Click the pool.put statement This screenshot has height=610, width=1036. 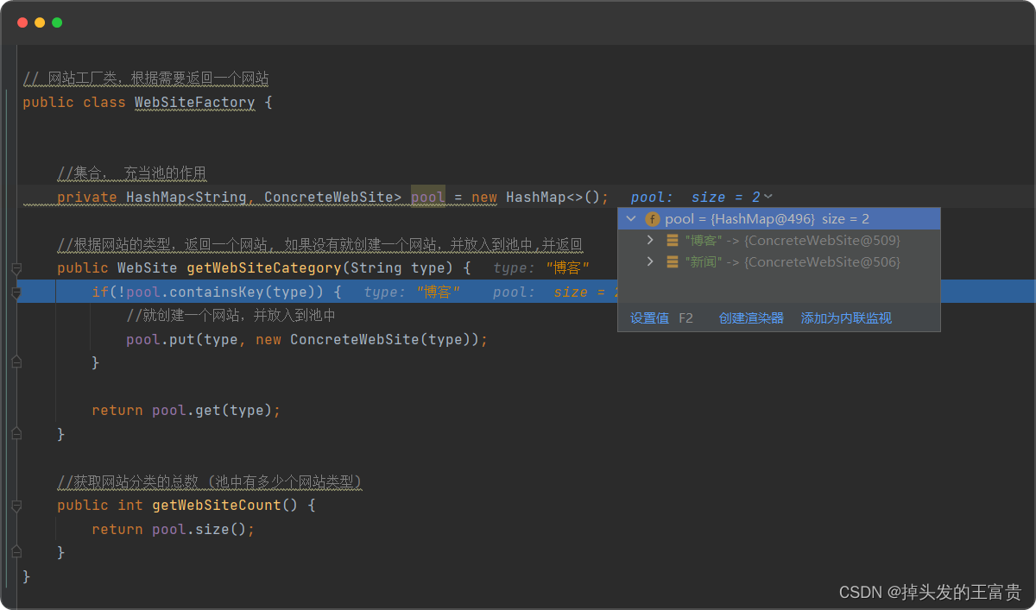[307, 340]
